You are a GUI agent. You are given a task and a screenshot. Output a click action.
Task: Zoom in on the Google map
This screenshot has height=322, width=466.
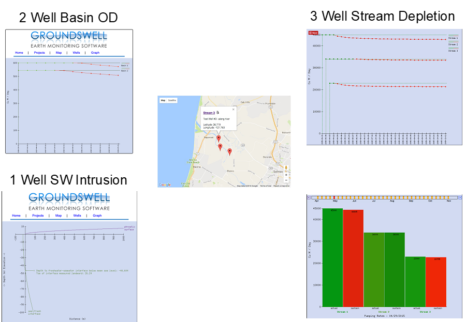click(x=286, y=175)
